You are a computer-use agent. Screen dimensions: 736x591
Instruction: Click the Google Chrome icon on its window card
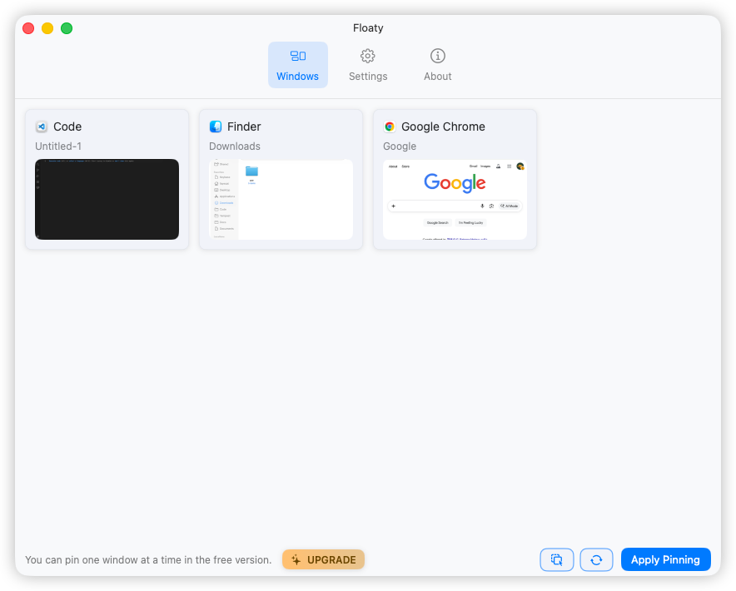coord(389,127)
